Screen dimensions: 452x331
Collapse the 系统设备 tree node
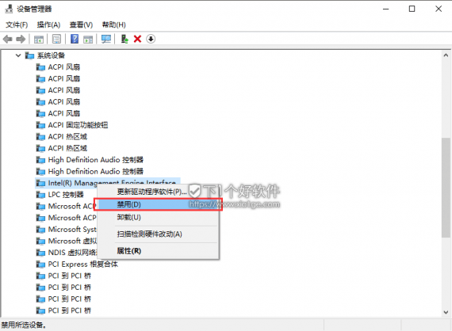[x=18, y=55]
